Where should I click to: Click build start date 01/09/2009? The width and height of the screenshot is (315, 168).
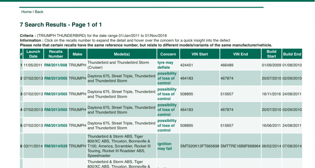tap(271, 65)
